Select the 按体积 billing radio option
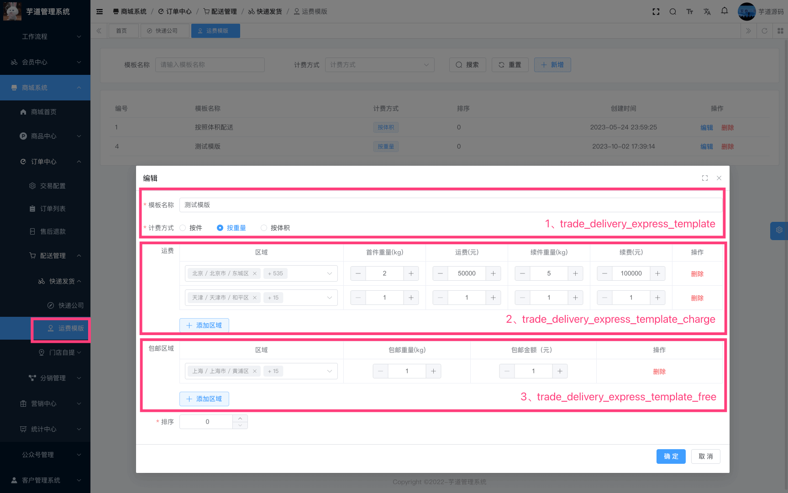The height and width of the screenshot is (493, 788). (x=264, y=228)
